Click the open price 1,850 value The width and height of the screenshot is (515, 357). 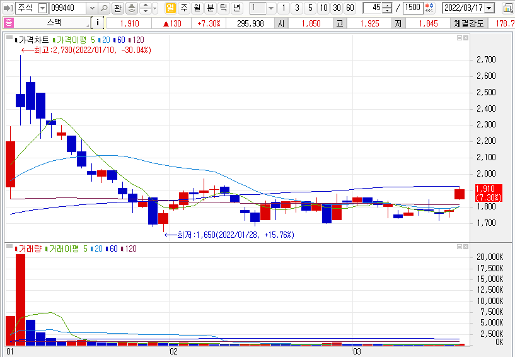point(311,23)
